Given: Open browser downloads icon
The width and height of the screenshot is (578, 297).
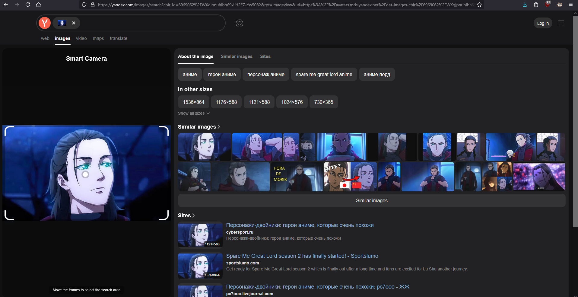Looking at the screenshot, I should pyautogui.click(x=525, y=5).
